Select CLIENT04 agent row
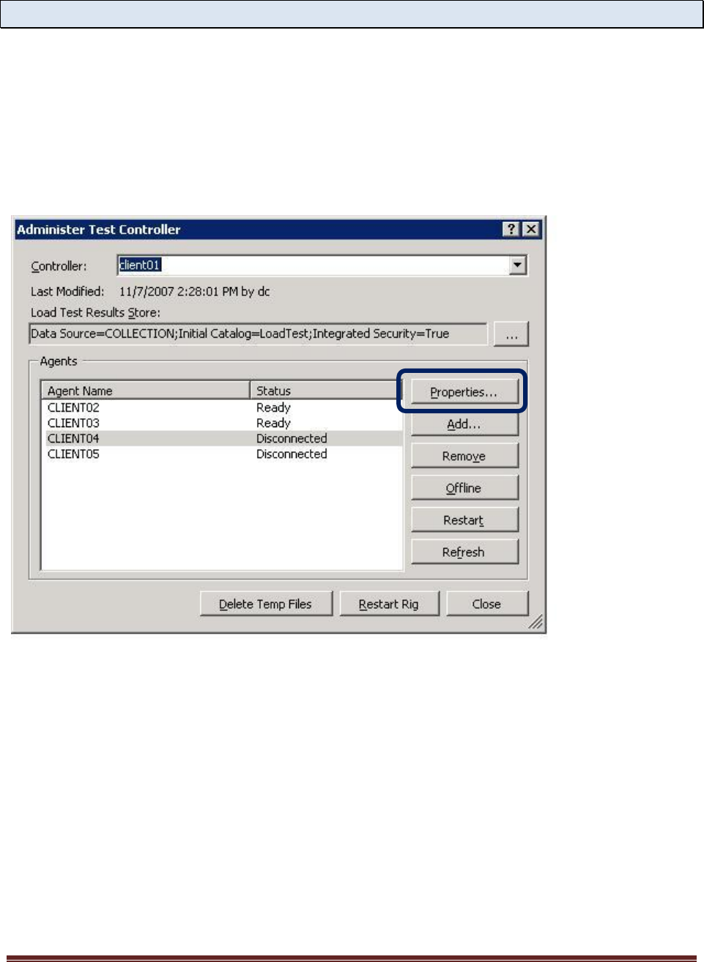Viewport: 704px width, 962px height. [x=223, y=438]
